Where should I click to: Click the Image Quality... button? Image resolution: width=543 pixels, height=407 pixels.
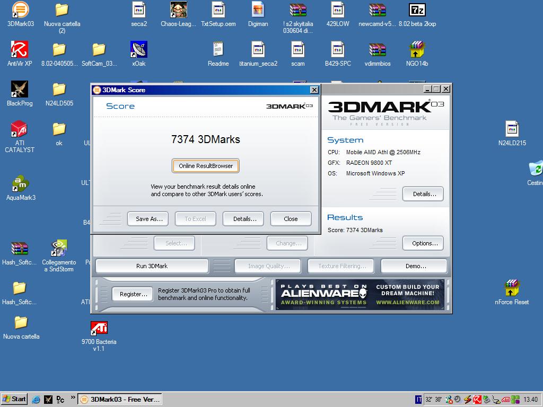(x=268, y=266)
